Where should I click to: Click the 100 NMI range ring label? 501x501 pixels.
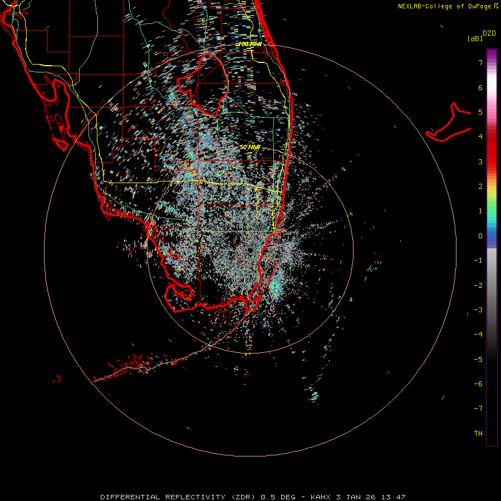[x=250, y=44]
